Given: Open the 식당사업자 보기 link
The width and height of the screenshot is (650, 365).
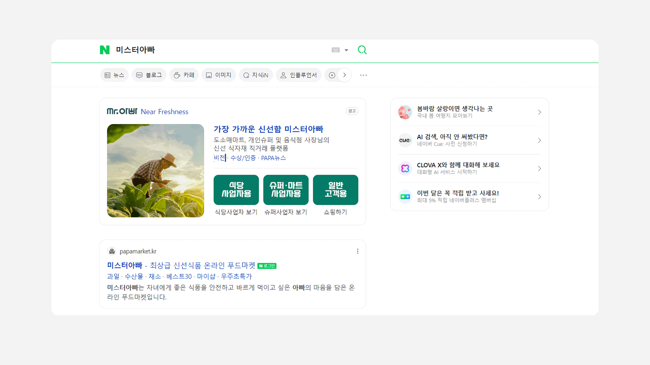Looking at the screenshot, I should [x=236, y=212].
